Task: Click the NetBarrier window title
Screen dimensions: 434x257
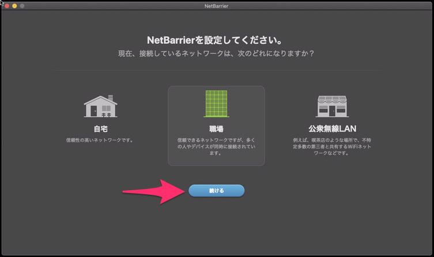Action: coord(217,6)
